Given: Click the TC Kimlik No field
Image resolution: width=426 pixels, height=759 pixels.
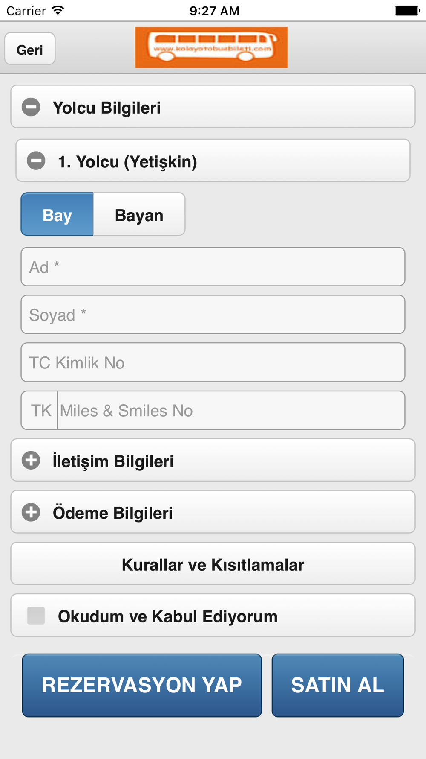Looking at the screenshot, I should (213, 362).
